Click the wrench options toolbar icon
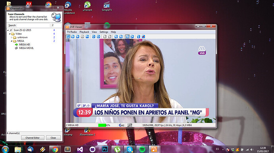The image size is (274, 153). (132, 36)
